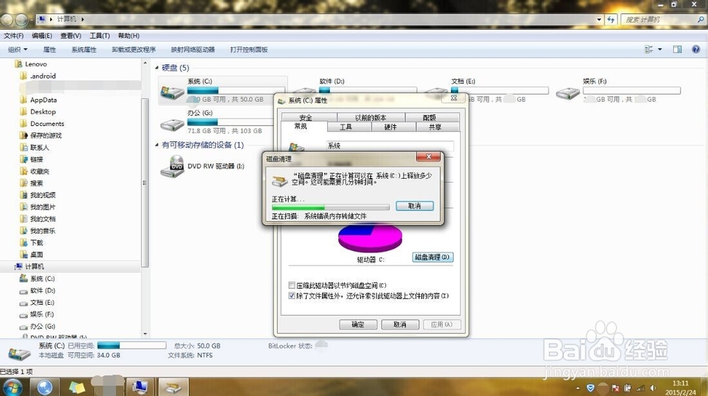708x396 pixels.
Task: Open the 查看(V) menu
Action: [x=70, y=35]
